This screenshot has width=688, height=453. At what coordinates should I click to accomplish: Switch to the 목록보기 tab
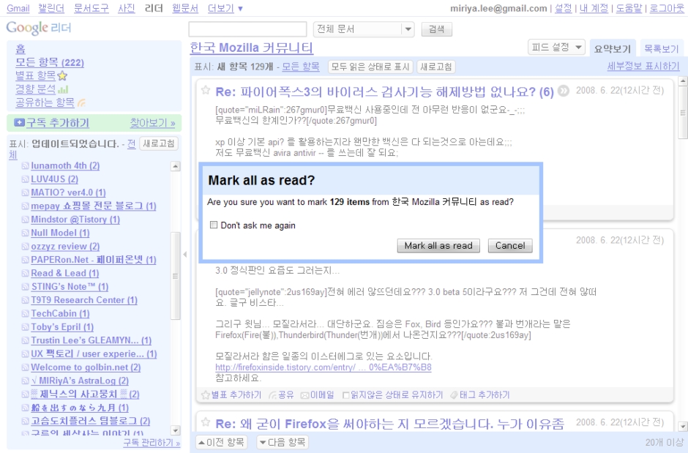pos(661,49)
